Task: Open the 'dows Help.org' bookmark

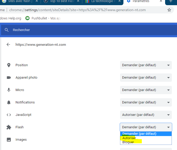Action: (11, 18)
